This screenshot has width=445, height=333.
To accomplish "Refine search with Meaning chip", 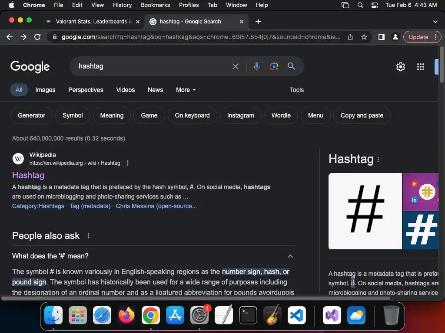I will point(112,115).
